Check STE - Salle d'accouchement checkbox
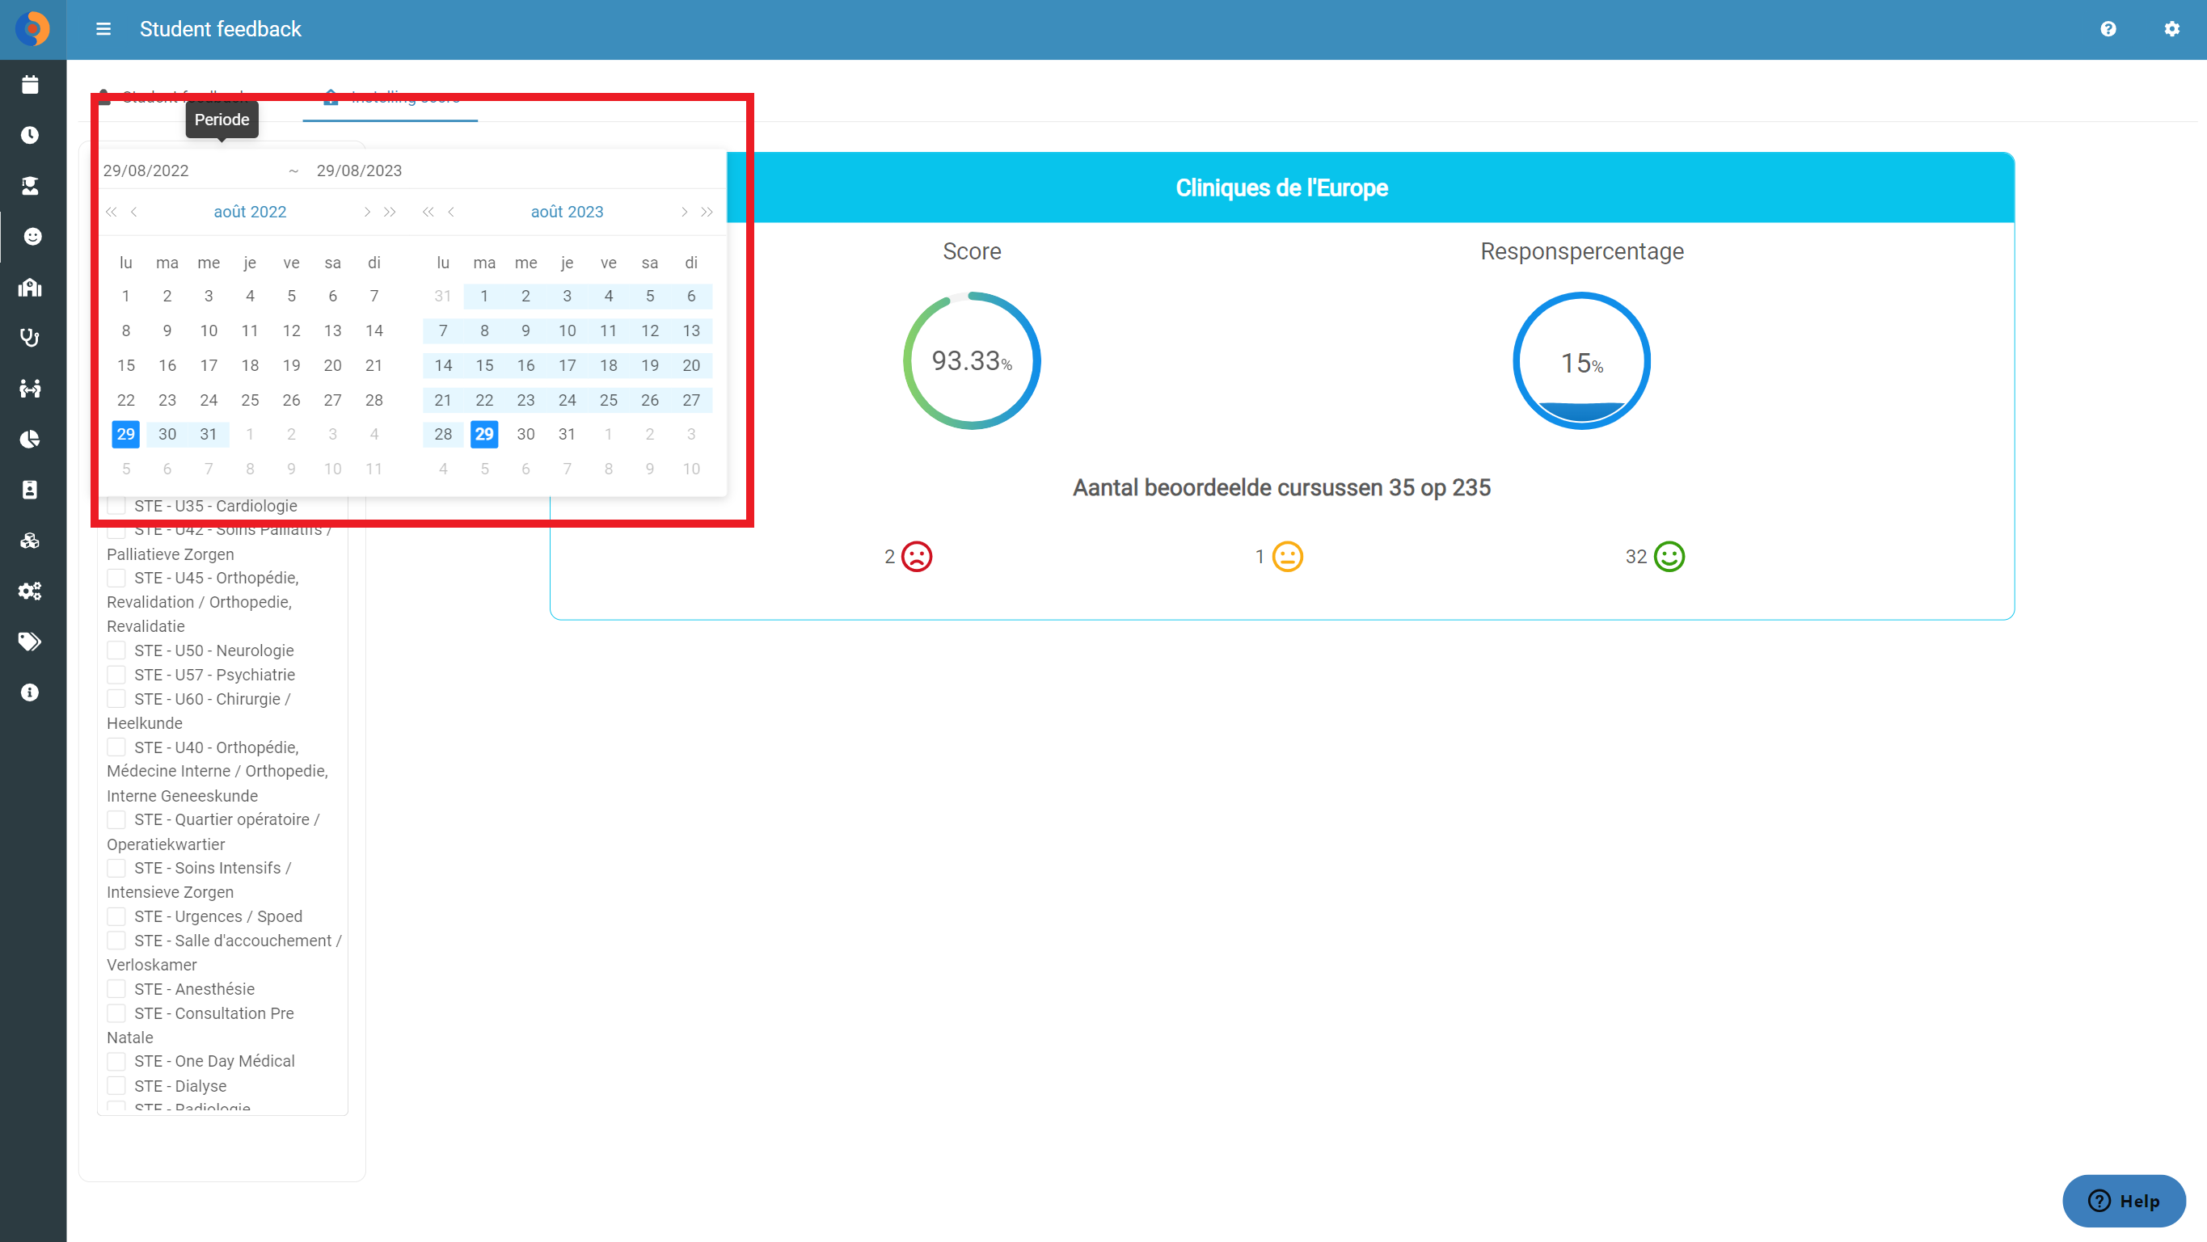 pos(116,941)
